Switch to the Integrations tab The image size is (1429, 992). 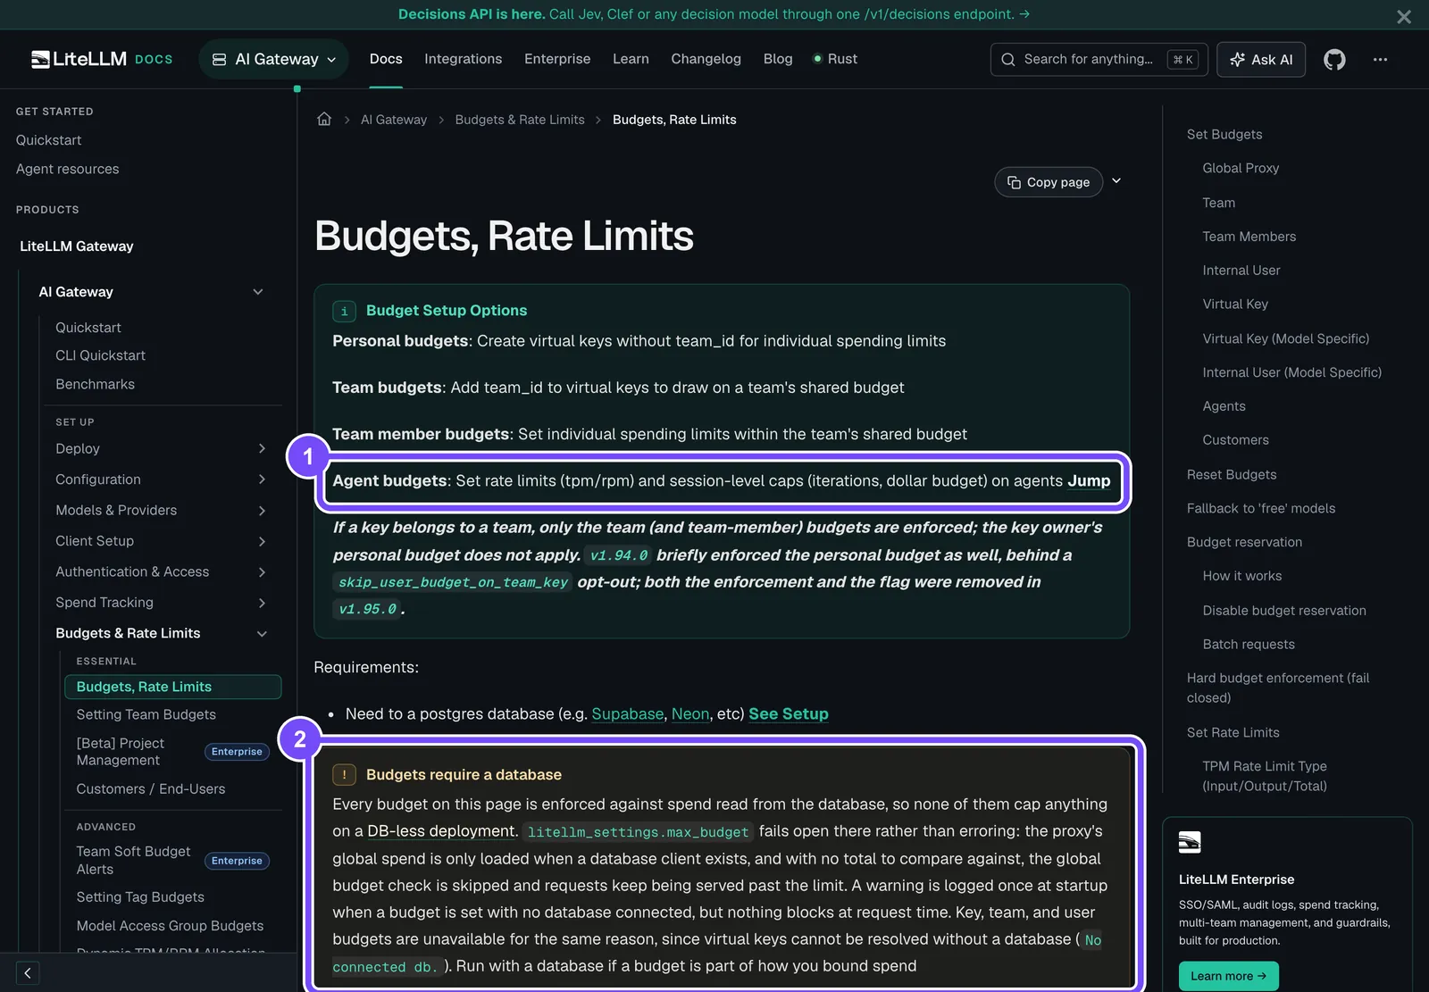point(463,59)
